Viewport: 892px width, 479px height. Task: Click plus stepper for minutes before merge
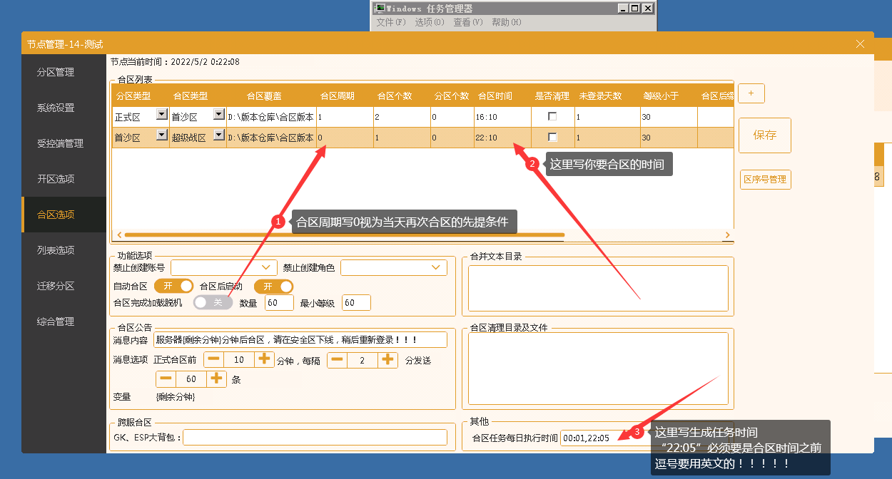[263, 360]
